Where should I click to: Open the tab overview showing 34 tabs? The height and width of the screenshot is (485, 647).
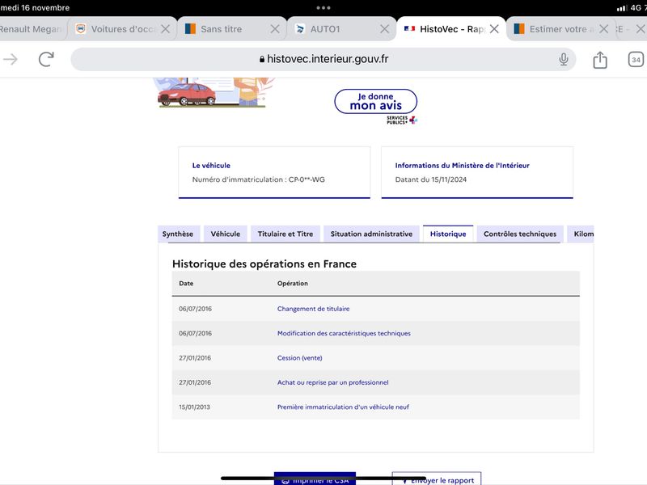point(636,60)
